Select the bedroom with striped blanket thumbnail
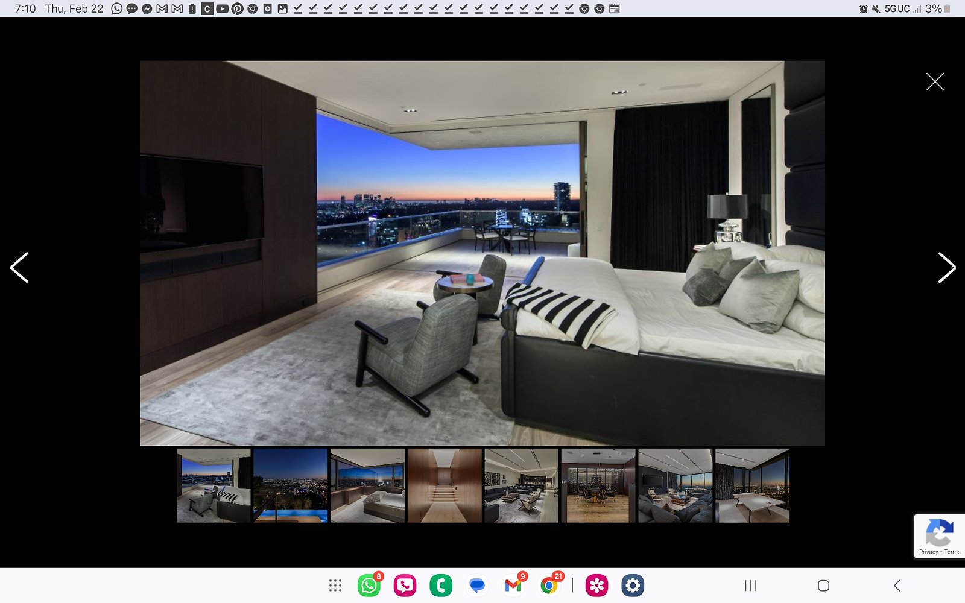The image size is (965, 603). [214, 485]
